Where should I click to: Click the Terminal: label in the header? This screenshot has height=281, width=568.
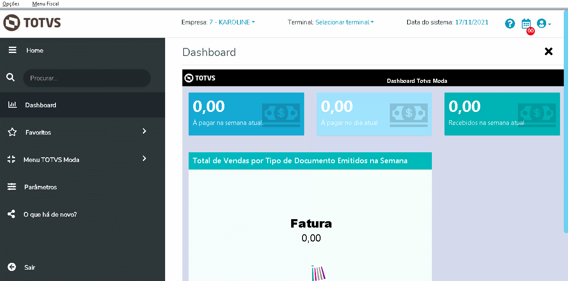(301, 22)
